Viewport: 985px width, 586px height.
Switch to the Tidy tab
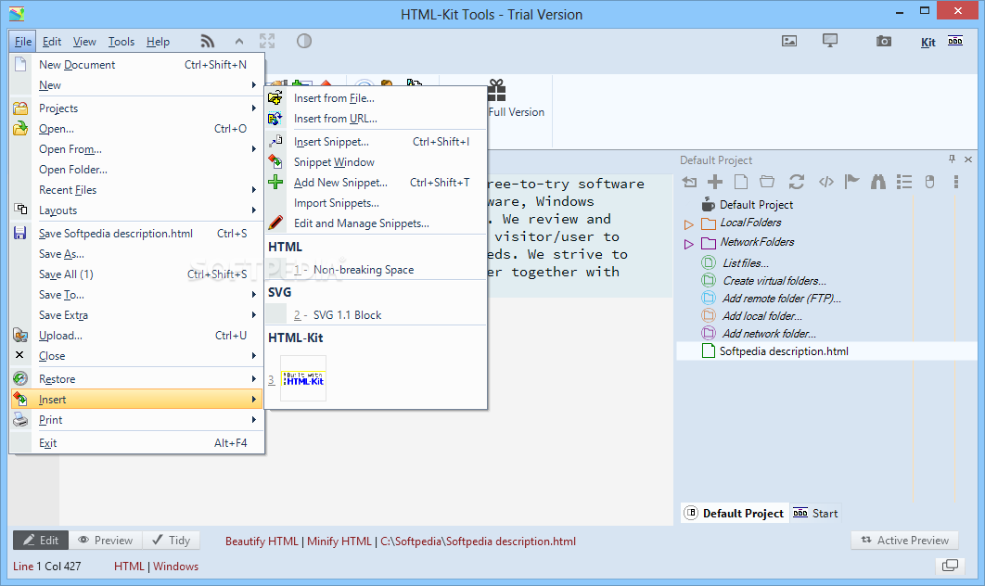172,541
